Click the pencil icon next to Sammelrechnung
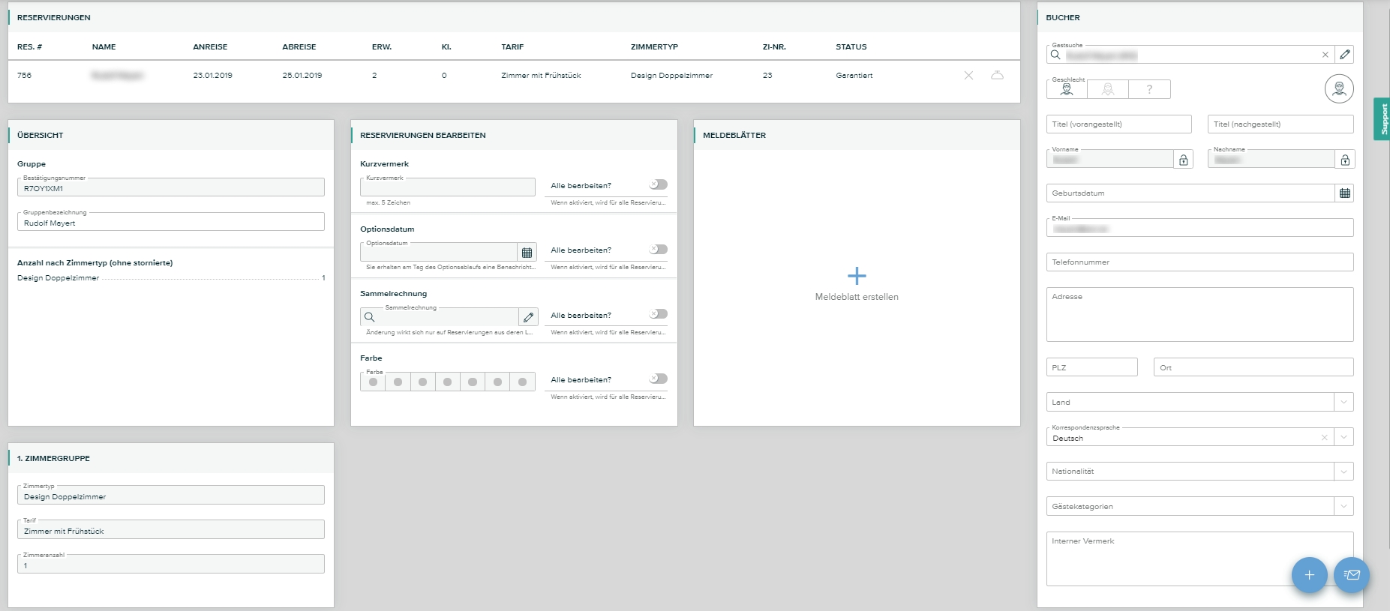The image size is (1390, 611). pos(528,317)
